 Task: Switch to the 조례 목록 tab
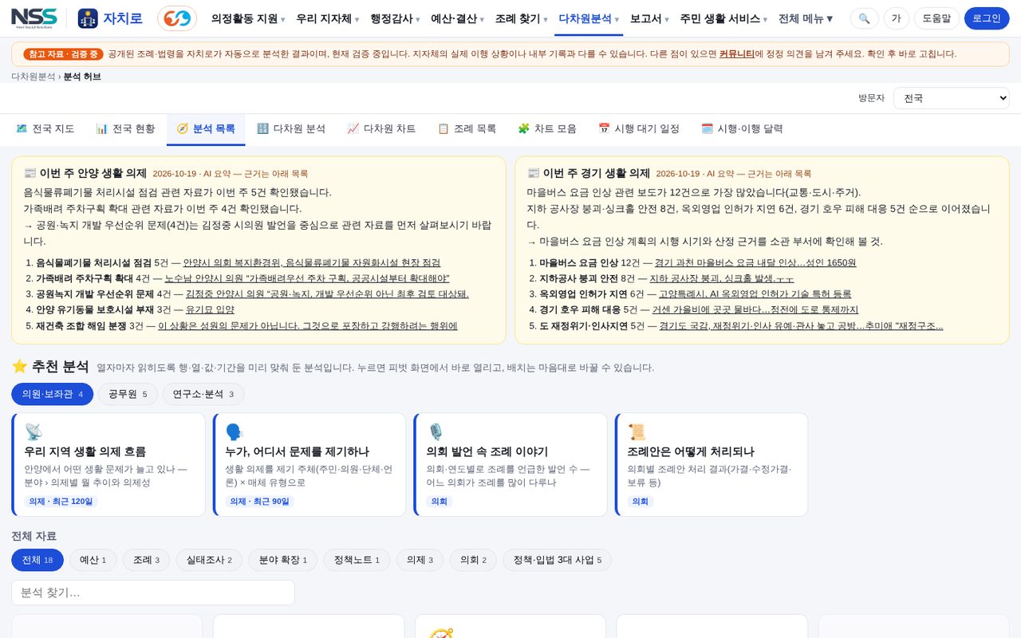[x=467, y=129]
